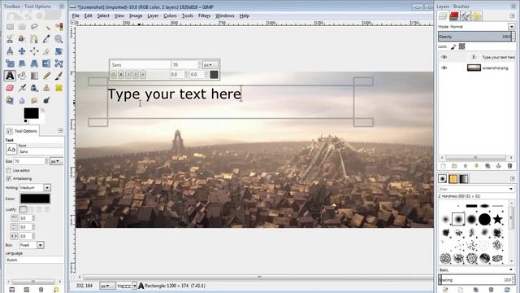Select the Rectangle Select tool
Image resolution: width=520 pixels, height=293 pixels.
coord(10,27)
